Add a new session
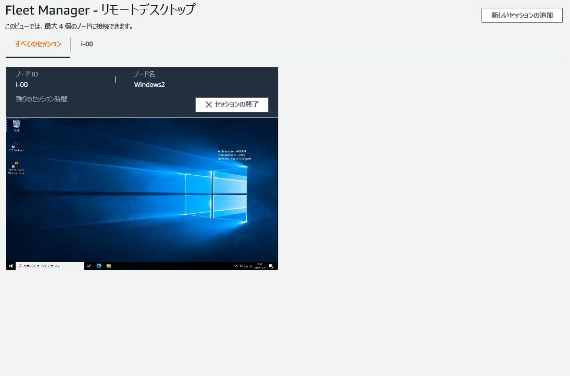The image size is (570, 376). 522,15
